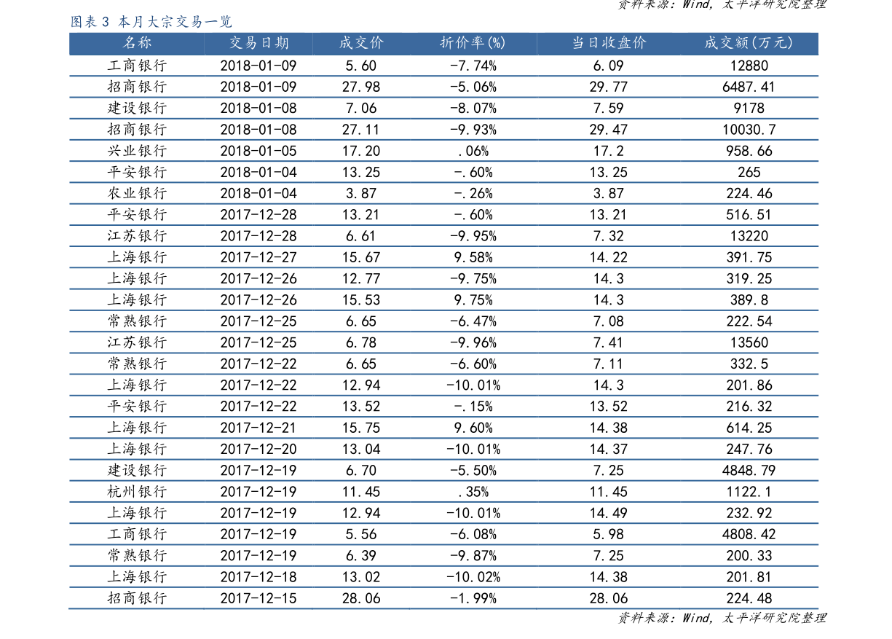The width and height of the screenshot is (892, 639).
Task: Click the amount 9178 cell
Action: [x=749, y=108]
